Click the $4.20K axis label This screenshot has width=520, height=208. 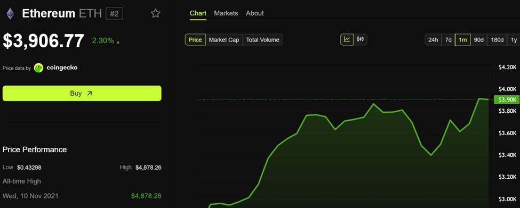point(507,67)
